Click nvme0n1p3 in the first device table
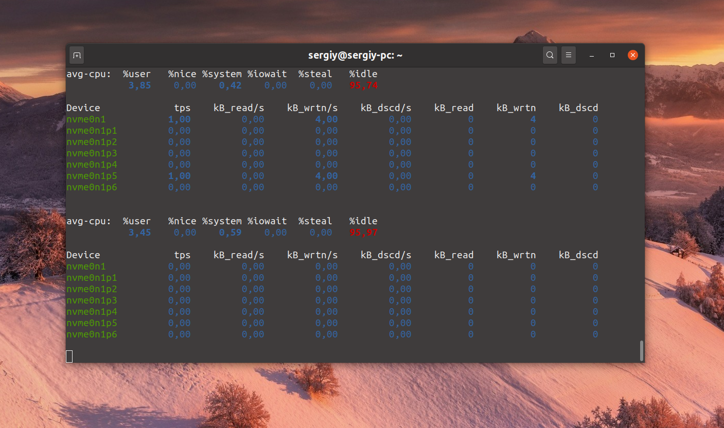Image resolution: width=724 pixels, height=428 pixels. point(92,153)
